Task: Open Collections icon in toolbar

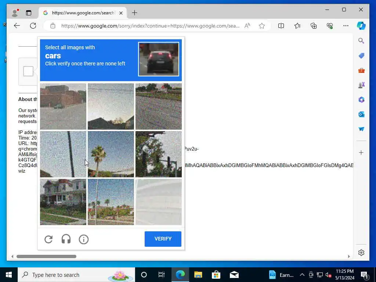Action: 314,26
